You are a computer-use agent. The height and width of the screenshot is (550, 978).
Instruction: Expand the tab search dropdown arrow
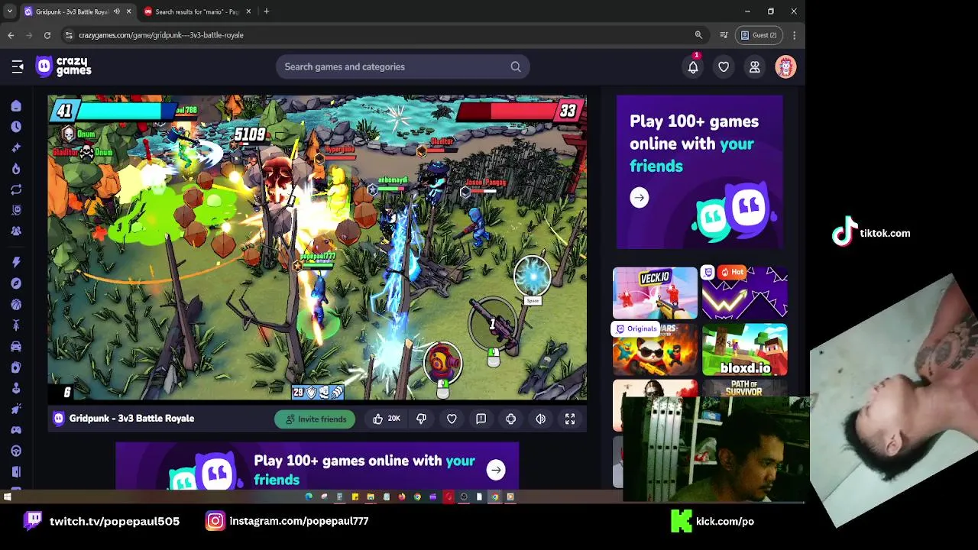click(9, 11)
